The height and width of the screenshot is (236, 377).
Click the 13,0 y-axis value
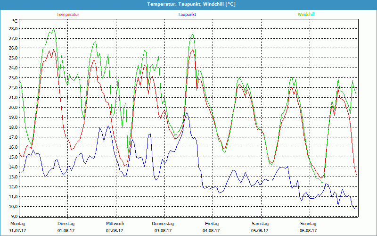pyautogui.click(x=13, y=177)
